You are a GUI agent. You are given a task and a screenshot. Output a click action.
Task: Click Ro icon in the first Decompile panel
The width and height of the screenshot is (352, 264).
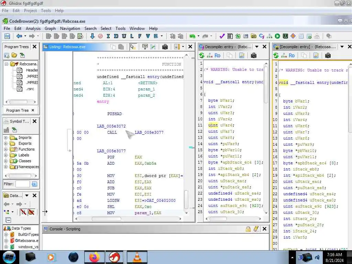coord(217,55)
